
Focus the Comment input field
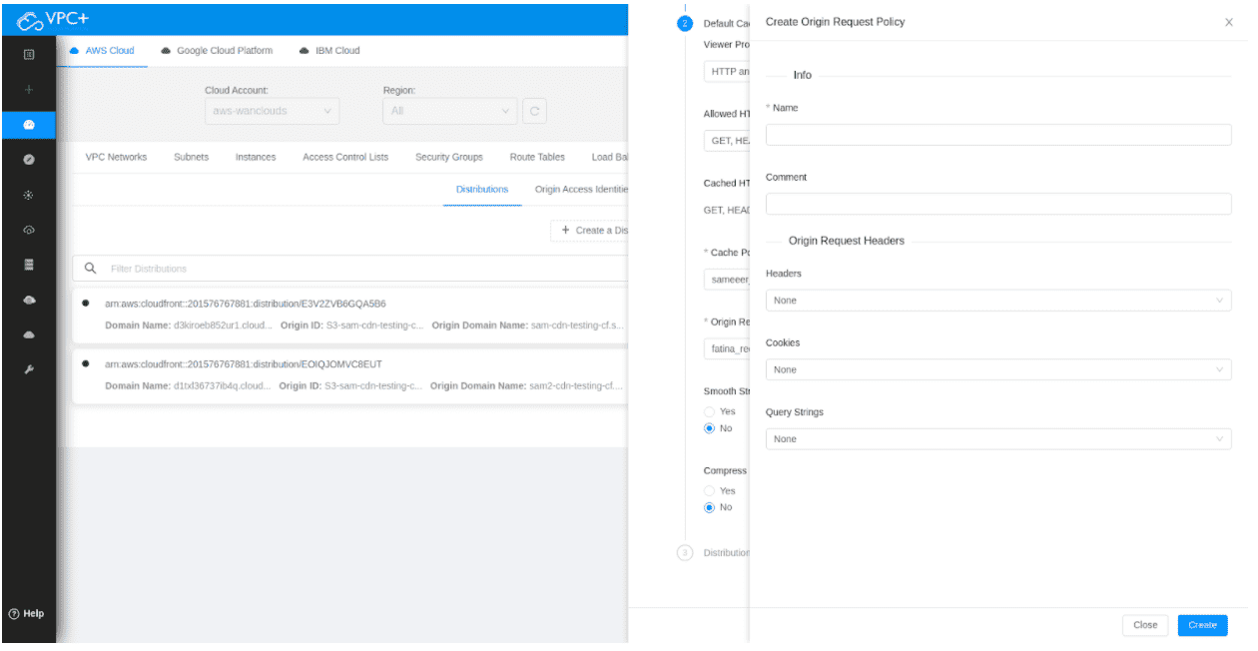(x=998, y=204)
